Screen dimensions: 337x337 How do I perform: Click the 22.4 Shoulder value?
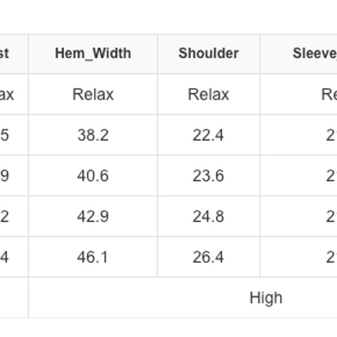tap(208, 135)
